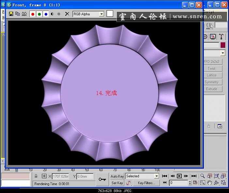The image size is (229, 193).
Task: Click the Extrude modifier button
Action: click(212, 89)
